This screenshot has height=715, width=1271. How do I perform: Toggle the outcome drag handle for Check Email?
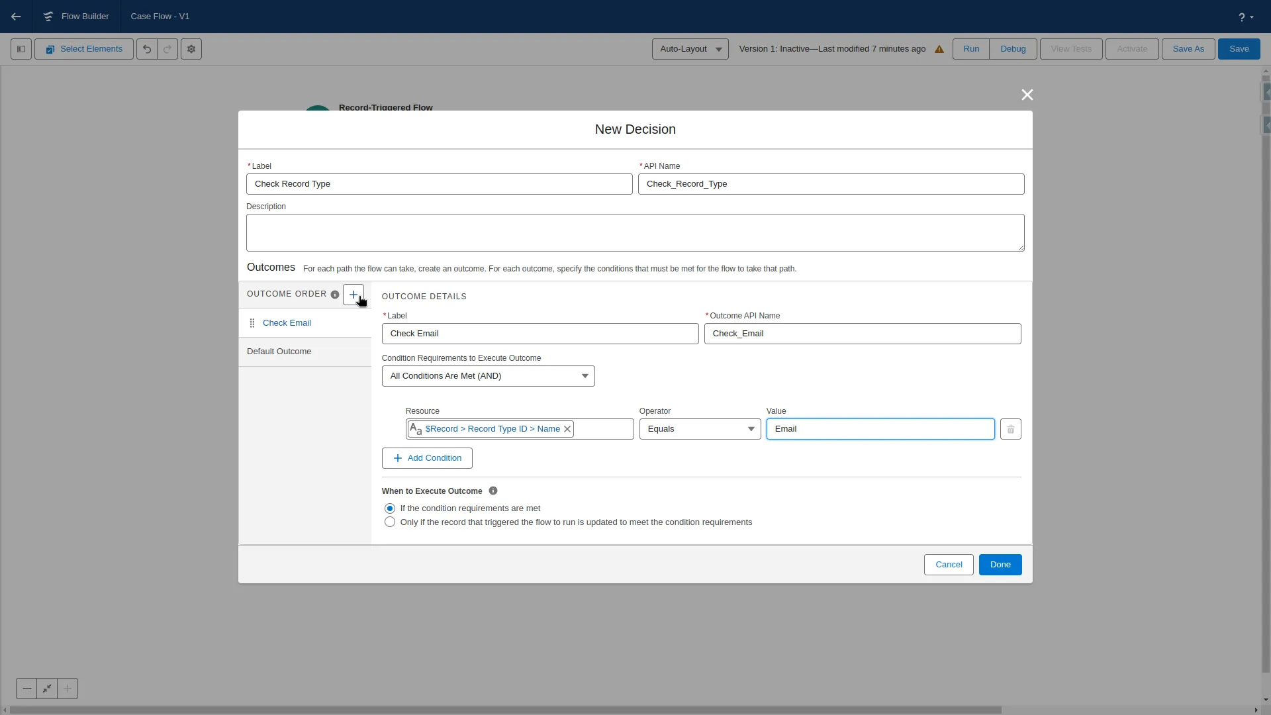tap(252, 322)
